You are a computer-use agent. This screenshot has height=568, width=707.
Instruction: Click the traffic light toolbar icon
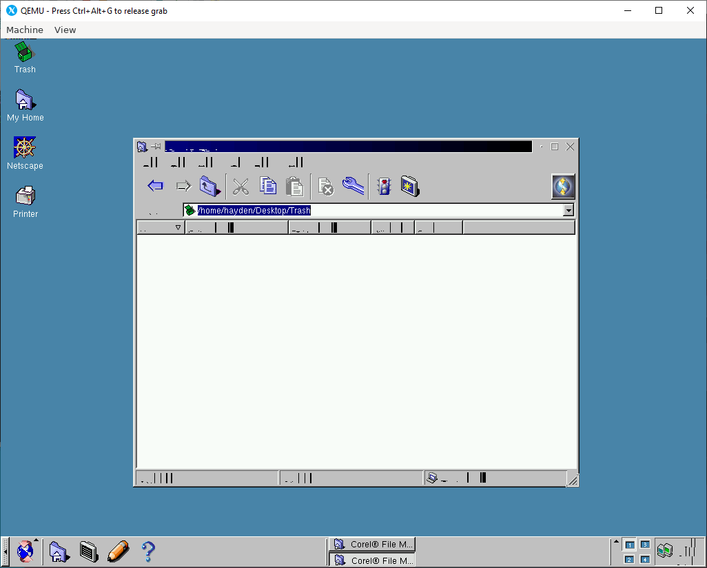point(383,186)
